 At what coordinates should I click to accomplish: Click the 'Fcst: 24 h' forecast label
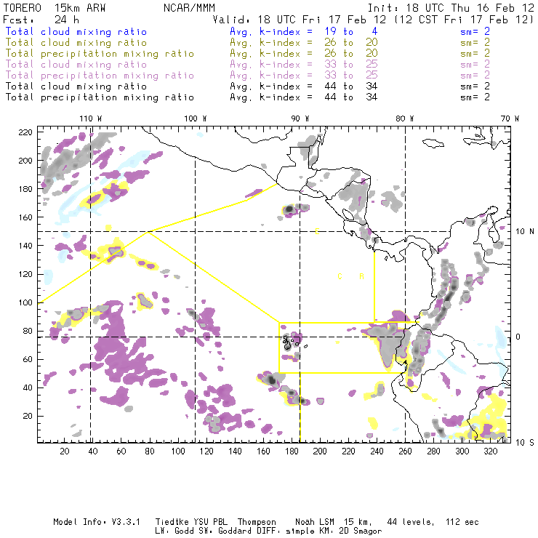click(x=41, y=20)
